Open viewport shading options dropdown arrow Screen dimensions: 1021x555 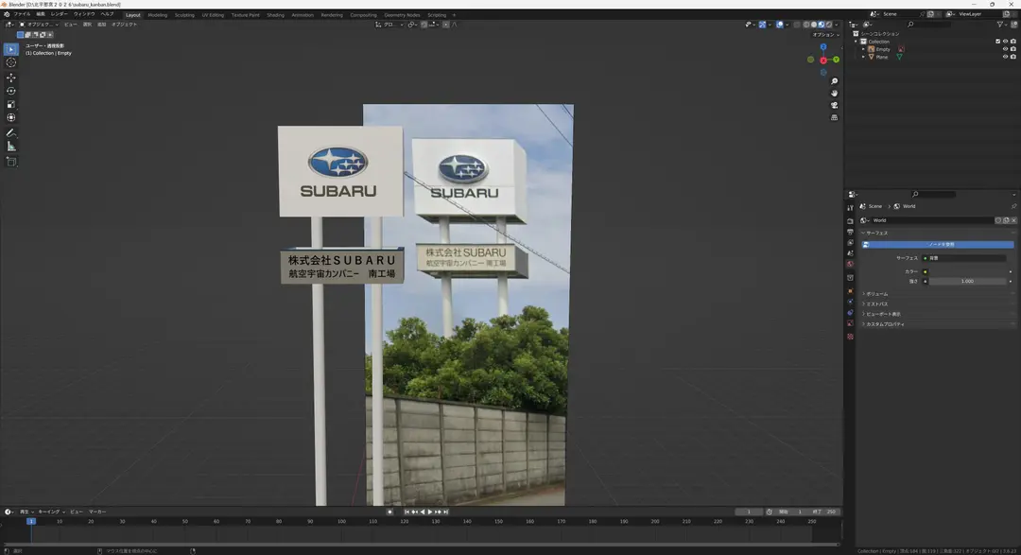[837, 25]
